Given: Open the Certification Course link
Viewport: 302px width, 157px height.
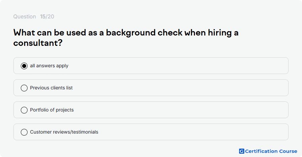Looking at the screenshot, I should pyautogui.click(x=268, y=151).
